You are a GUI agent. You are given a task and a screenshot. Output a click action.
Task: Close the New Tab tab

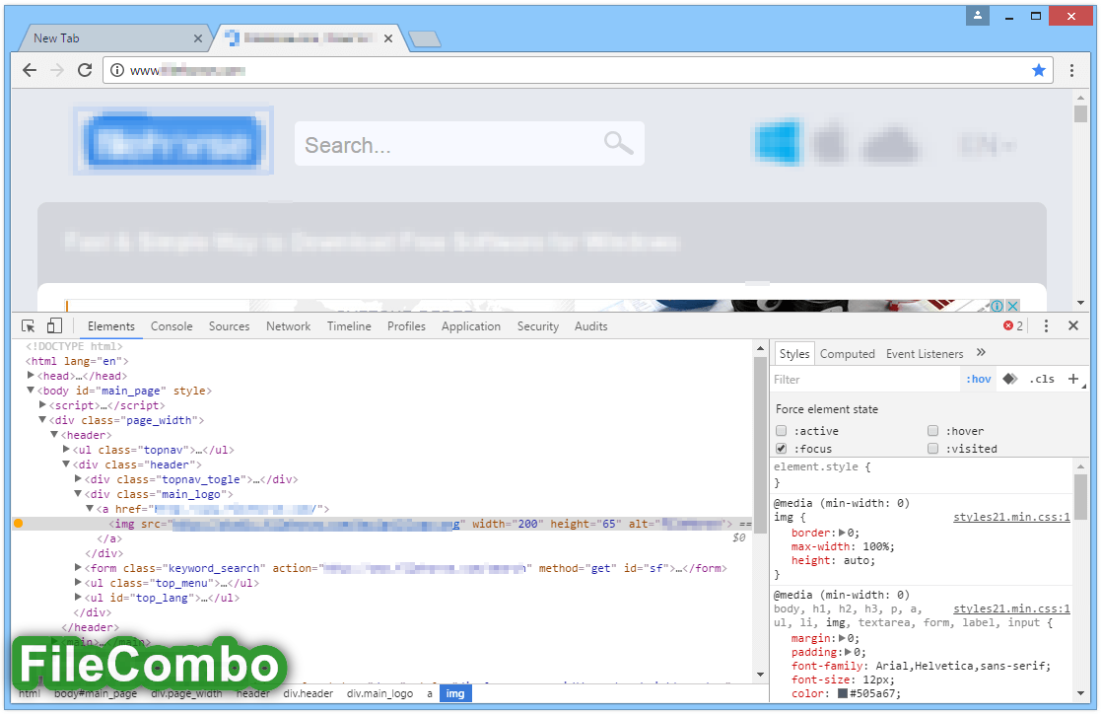pyautogui.click(x=198, y=38)
